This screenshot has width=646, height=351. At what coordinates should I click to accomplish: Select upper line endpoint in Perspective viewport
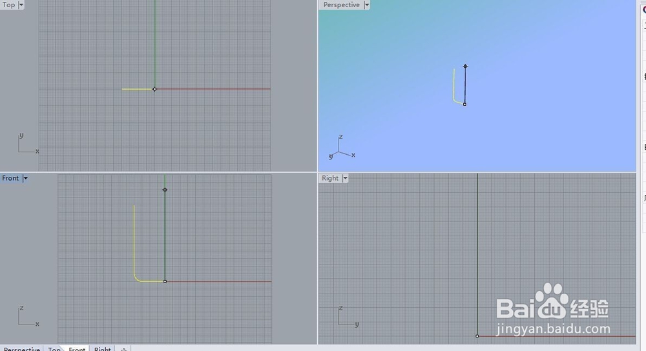coord(465,66)
